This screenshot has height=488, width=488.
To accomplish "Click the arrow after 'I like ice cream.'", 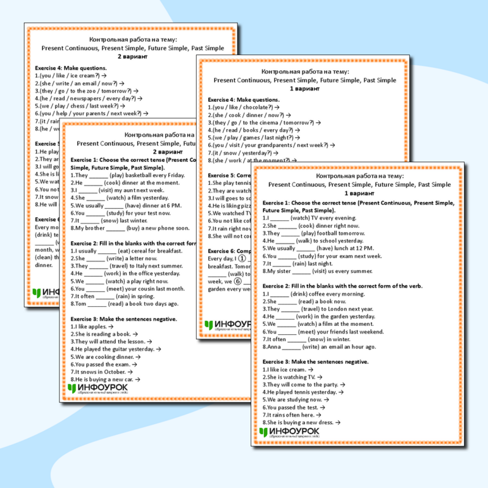I will pyautogui.click(x=311, y=370).
